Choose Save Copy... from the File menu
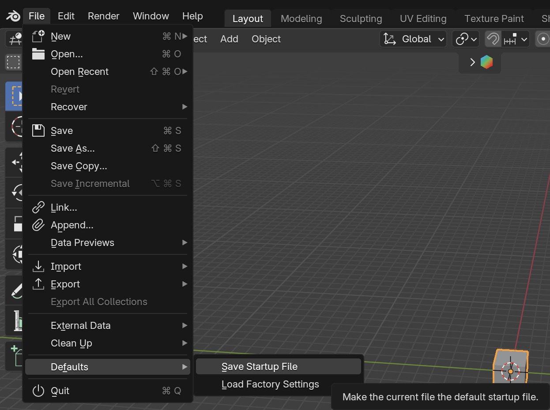The width and height of the screenshot is (550, 410). pos(108,166)
